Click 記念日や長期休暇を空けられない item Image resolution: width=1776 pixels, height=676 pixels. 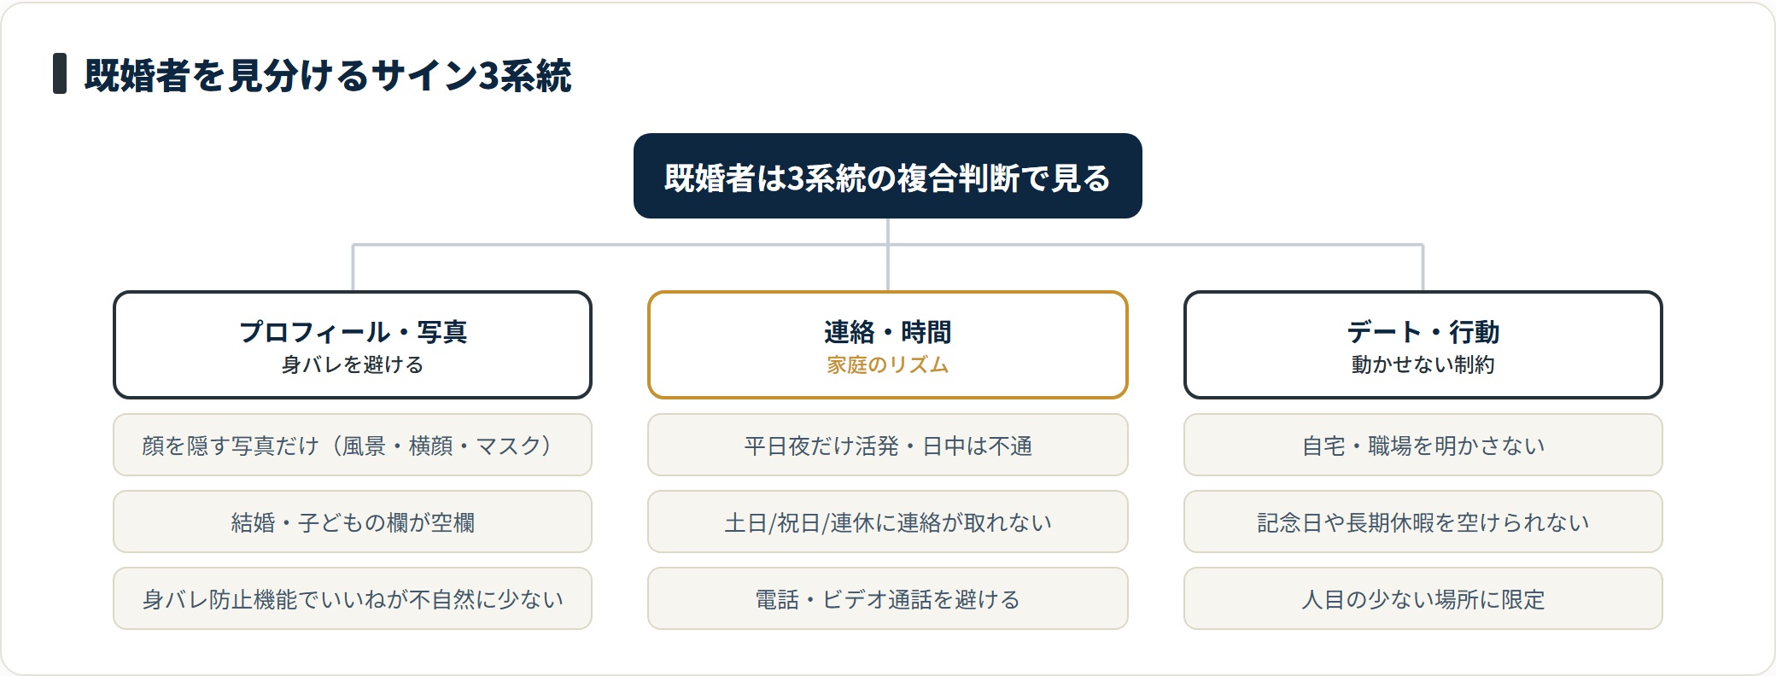pyautogui.click(x=1423, y=522)
